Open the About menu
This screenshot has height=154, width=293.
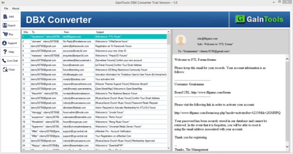[16, 9]
